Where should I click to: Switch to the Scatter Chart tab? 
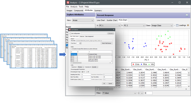112,20
